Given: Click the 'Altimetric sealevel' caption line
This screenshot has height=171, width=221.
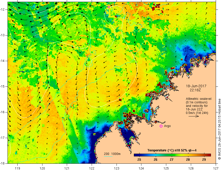Looking at the screenshot, I should coord(199,99).
